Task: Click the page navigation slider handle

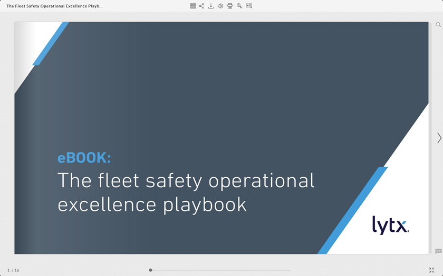Action: (150, 270)
